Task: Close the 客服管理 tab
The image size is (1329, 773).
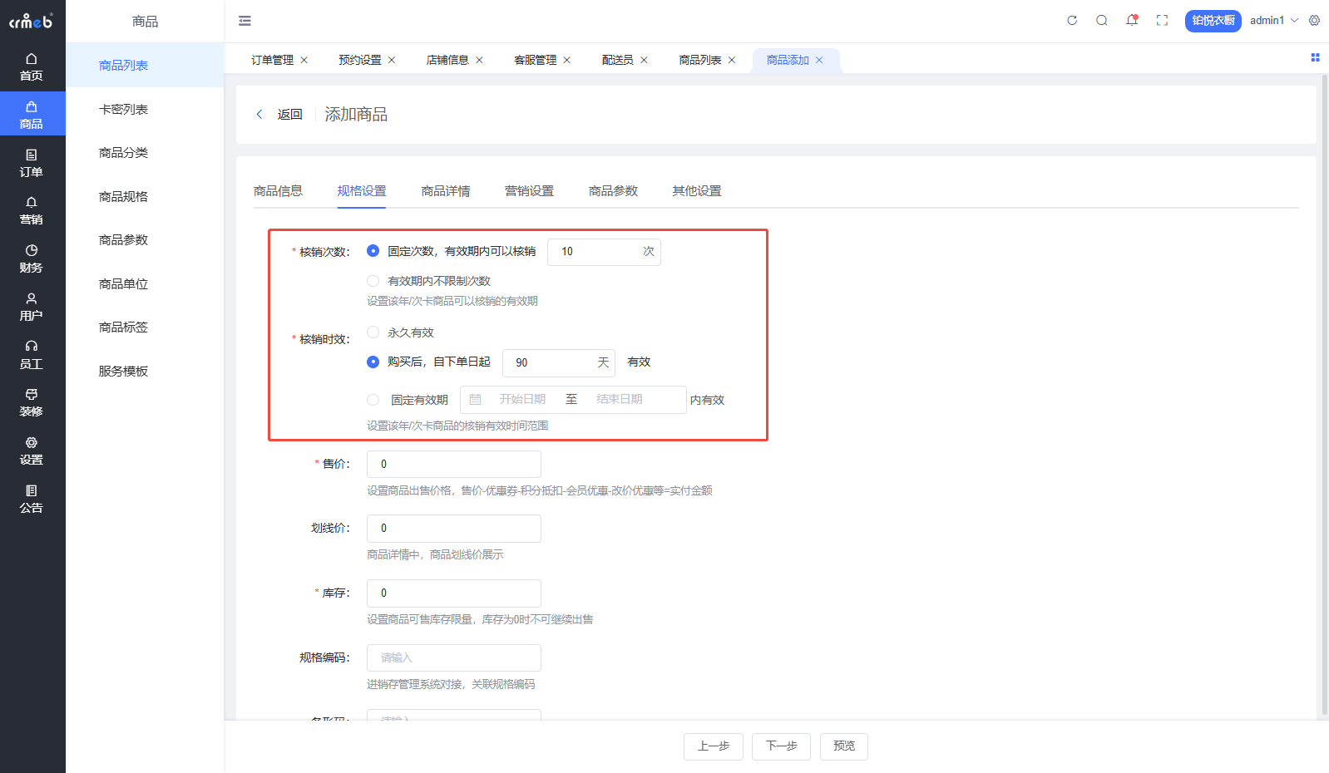Action: coord(567,60)
